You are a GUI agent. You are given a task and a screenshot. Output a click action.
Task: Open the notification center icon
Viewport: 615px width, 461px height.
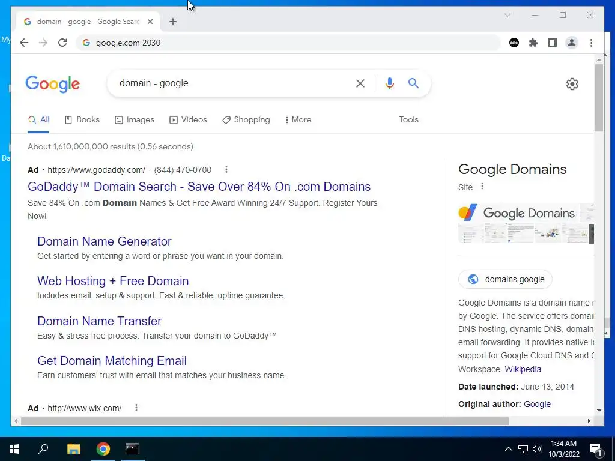[x=596, y=449]
